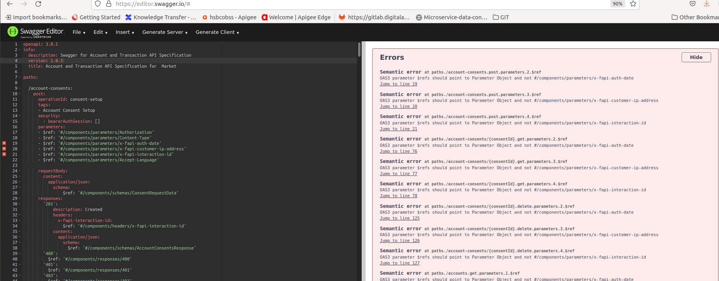The width and height of the screenshot is (719, 281).
Task: Open the Edit menu
Action: 100,32
